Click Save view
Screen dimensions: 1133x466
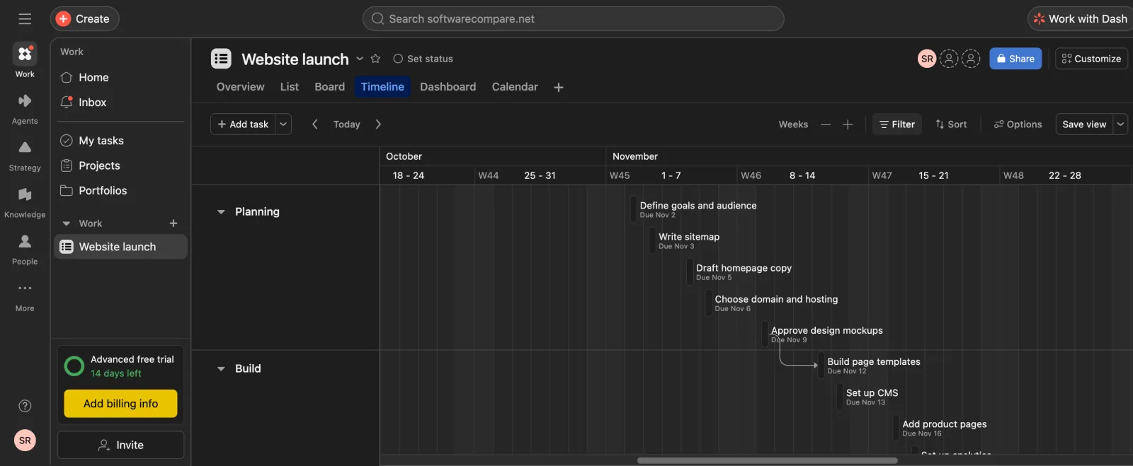(x=1084, y=124)
